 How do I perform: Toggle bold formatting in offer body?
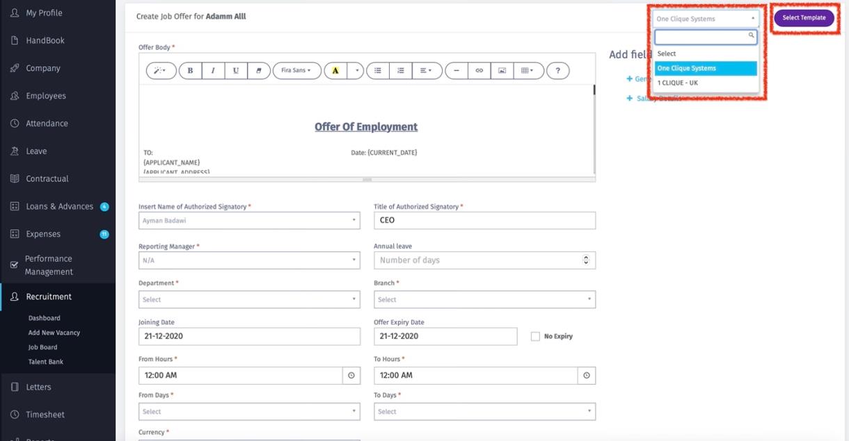[190, 71]
